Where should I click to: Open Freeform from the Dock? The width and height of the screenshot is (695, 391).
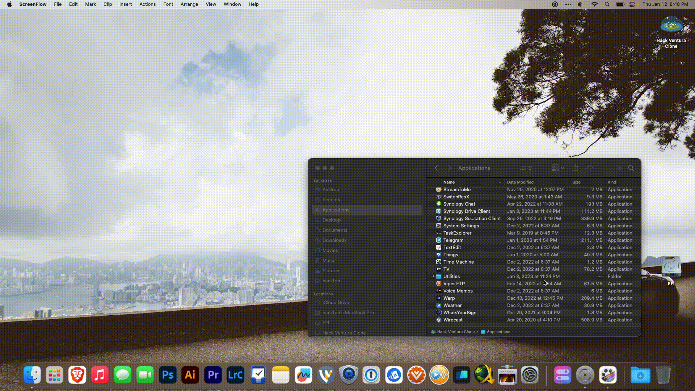[303, 375]
